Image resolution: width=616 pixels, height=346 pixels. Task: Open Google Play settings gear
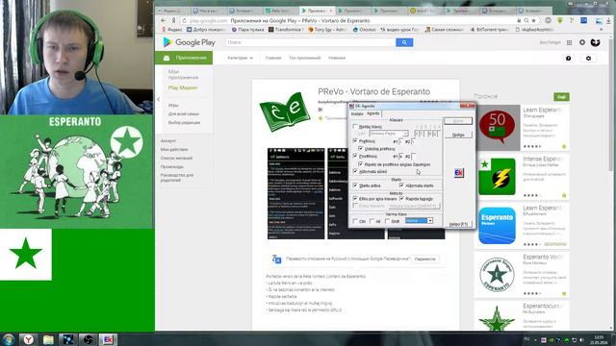tap(588, 58)
